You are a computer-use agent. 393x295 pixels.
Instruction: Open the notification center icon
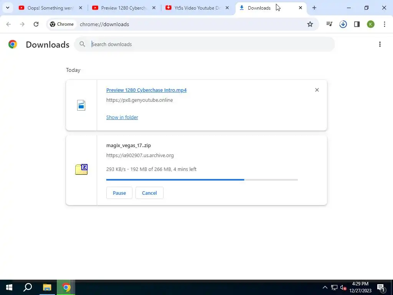coord(381,288)
